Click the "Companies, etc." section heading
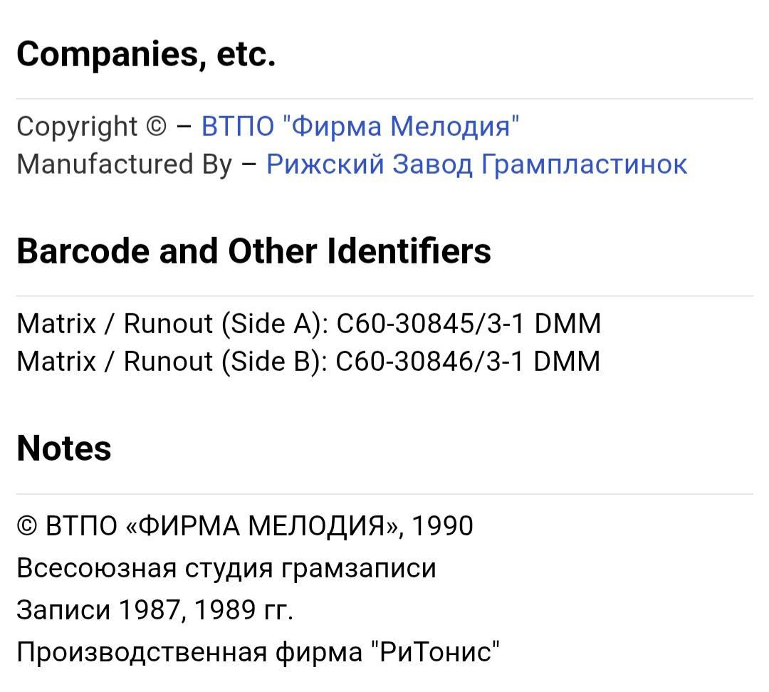Image resolution: width=769 pixels, height=692 pixels. coord(146,54)
